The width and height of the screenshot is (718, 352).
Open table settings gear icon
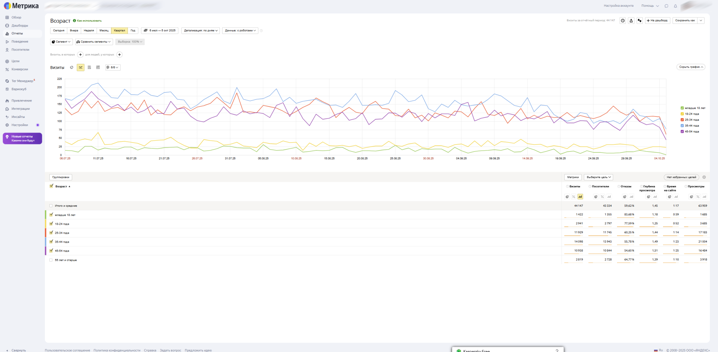[704, 177]
